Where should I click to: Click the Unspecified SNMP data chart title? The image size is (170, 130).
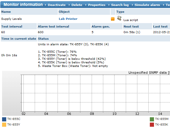click(149, 73)
